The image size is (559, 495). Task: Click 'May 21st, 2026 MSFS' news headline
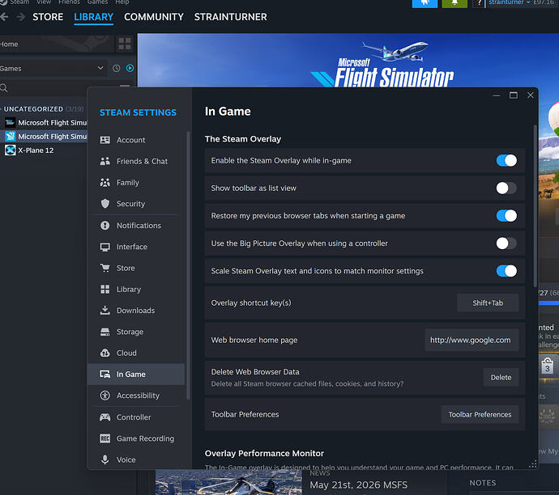click(358, 484)
